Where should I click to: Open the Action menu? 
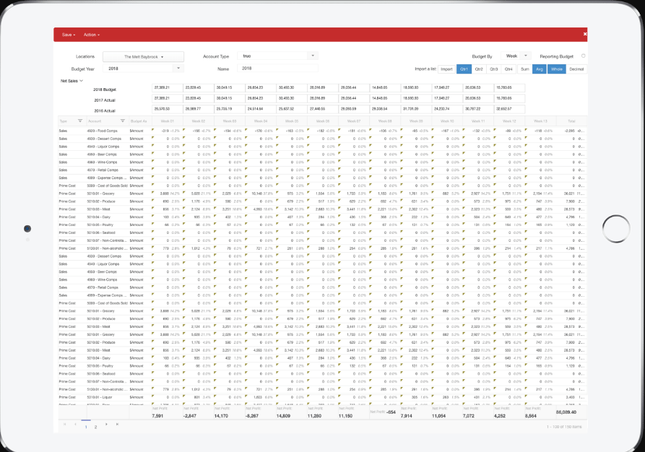coord(91,35)
